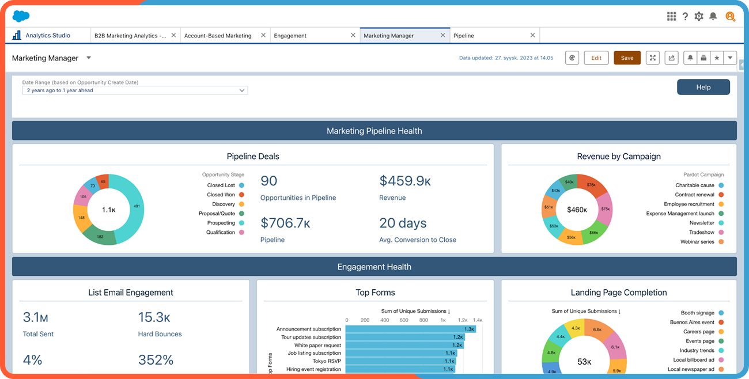Favorite this dashboard with the star icon
This screenshot has height=379, width=749.
pos(717,58)
